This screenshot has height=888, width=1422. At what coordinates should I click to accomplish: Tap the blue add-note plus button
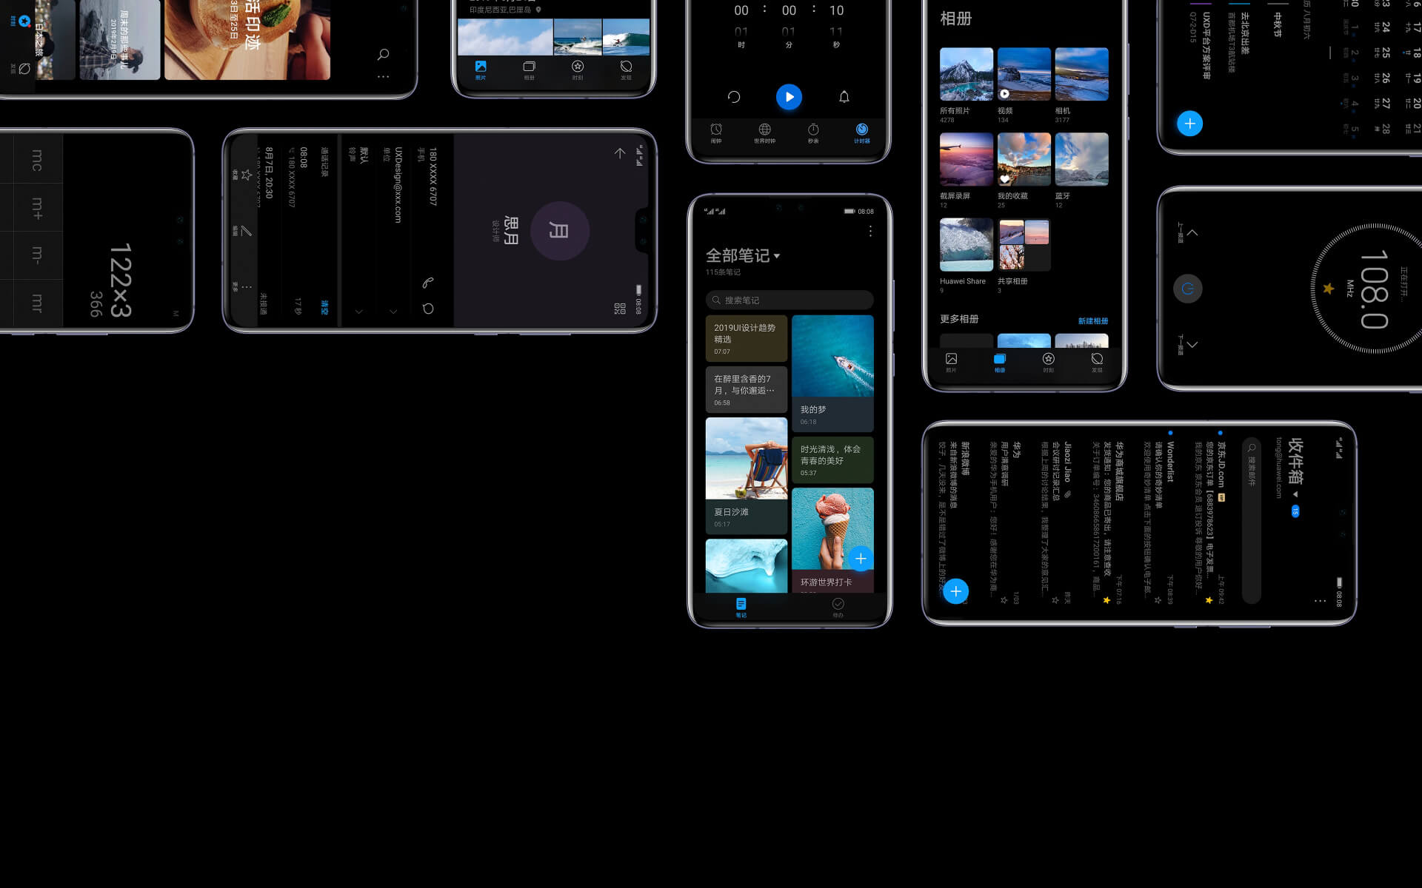(861, 559)
